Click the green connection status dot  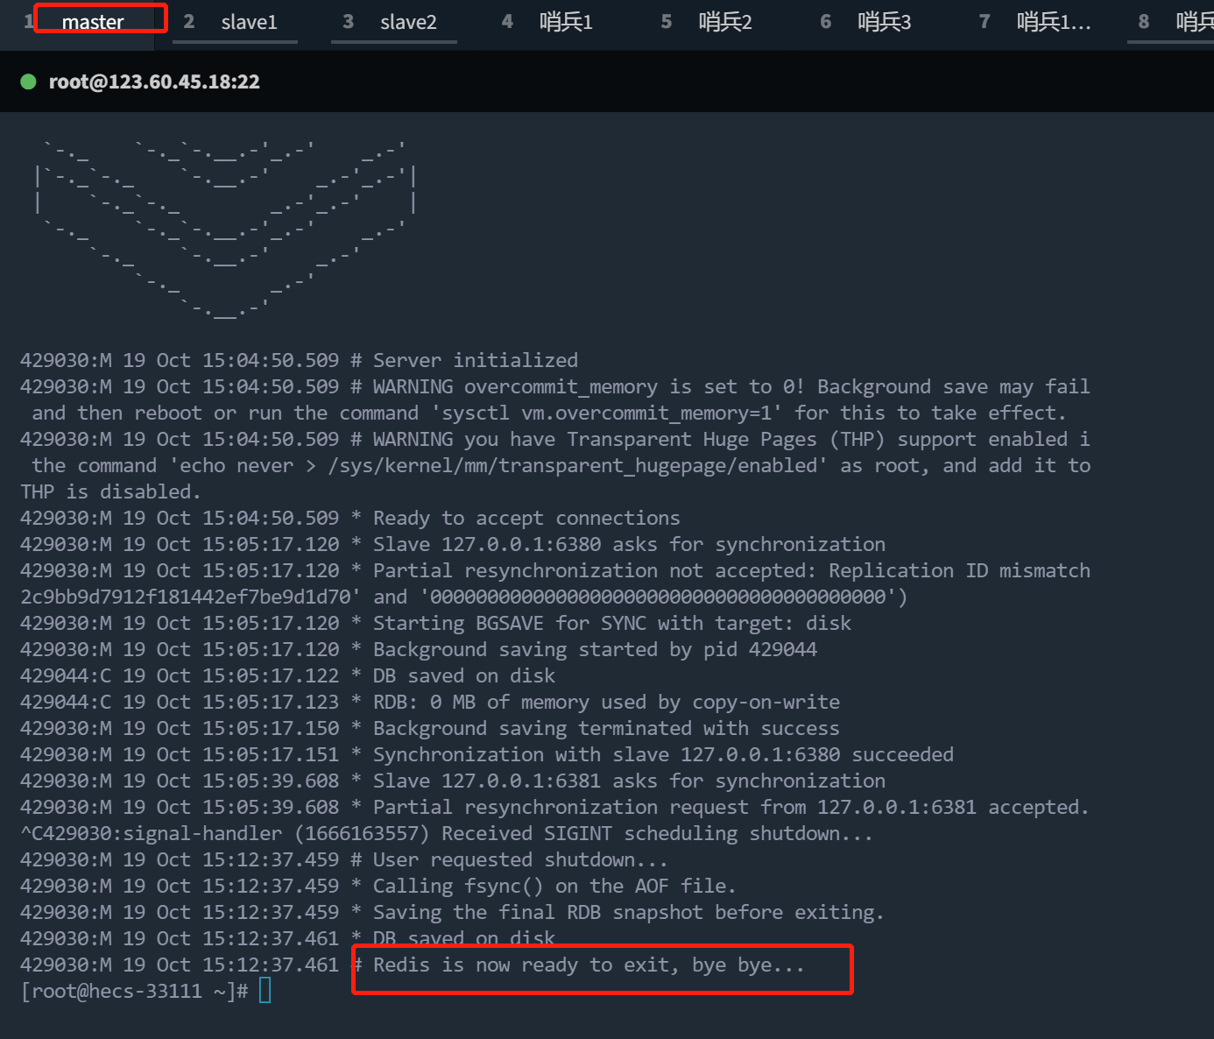point(28,81)
